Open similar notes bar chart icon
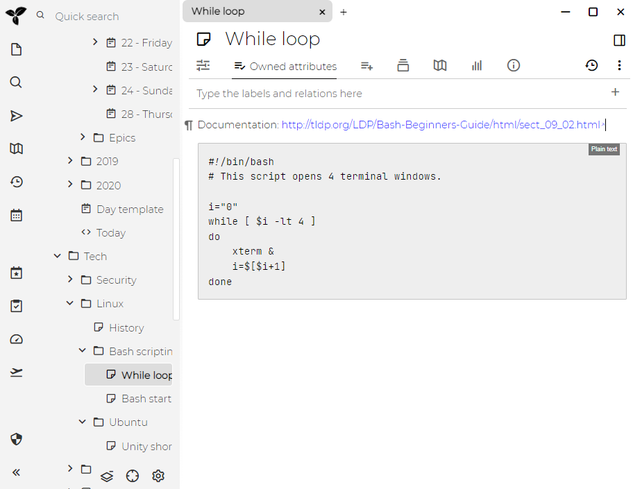 click(x=477, y=65)
